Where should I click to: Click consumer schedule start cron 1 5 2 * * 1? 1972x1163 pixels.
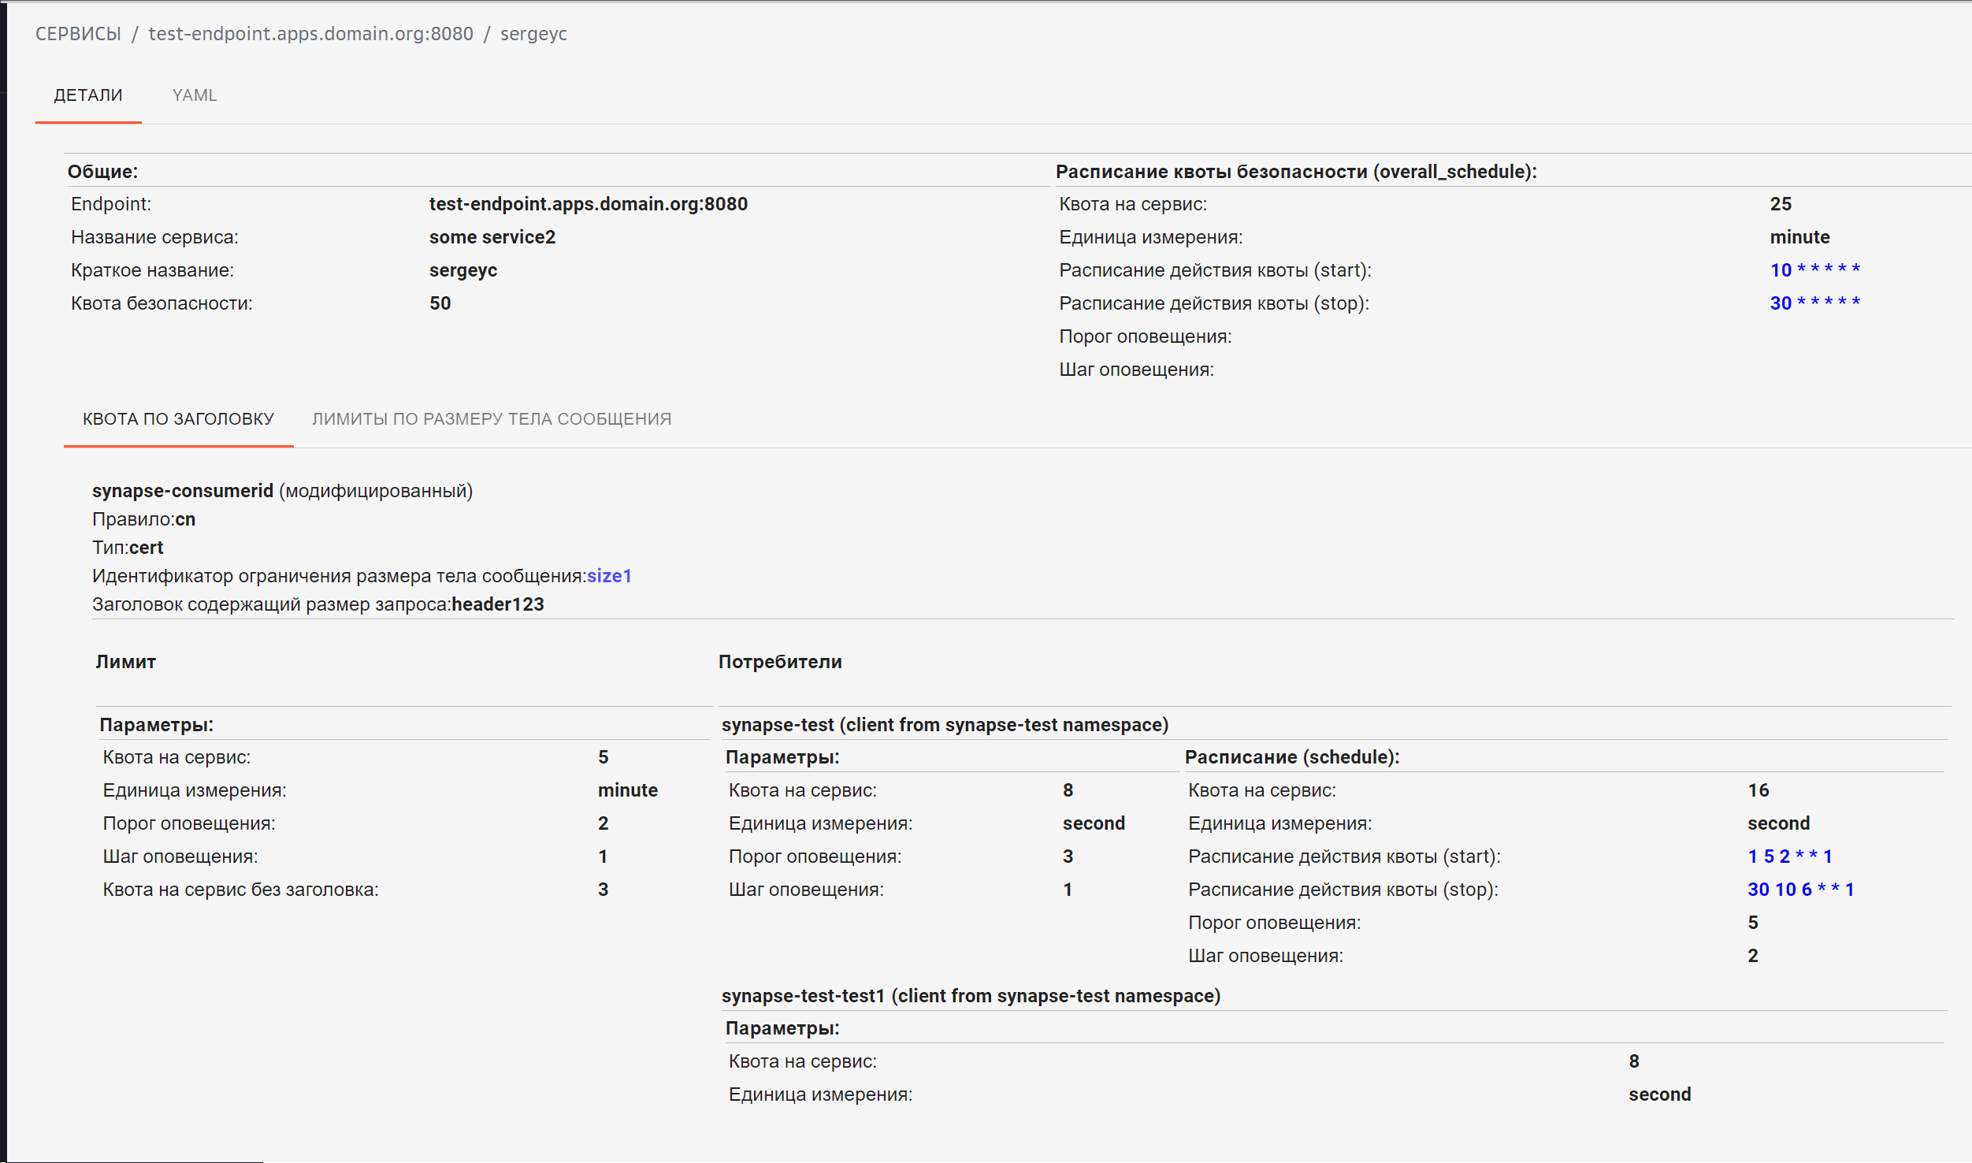click(1789, 856)
